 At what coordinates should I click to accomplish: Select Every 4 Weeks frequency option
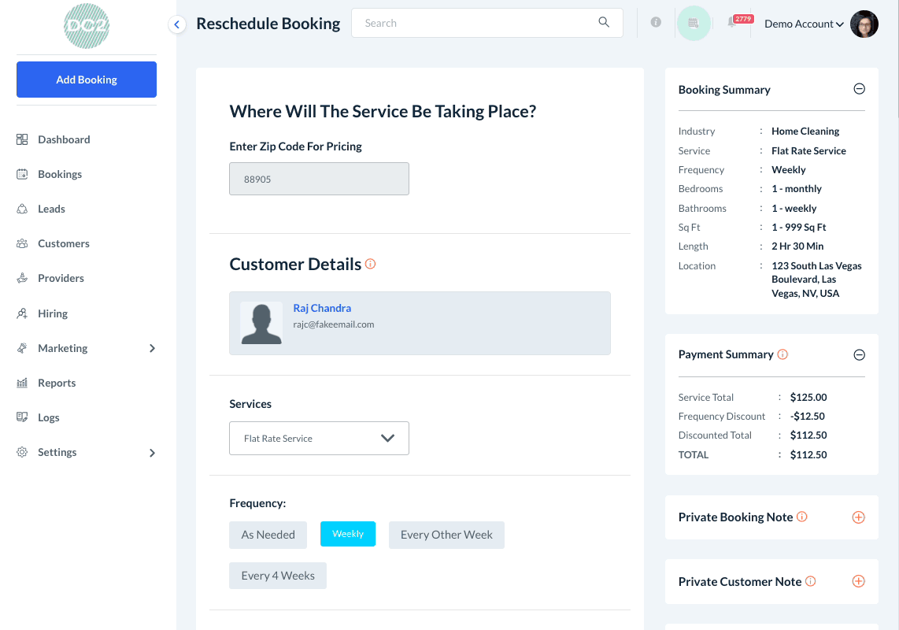[278, 576]
